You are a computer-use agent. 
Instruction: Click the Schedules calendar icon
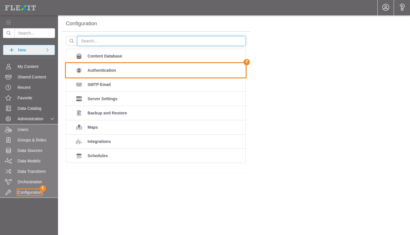coord(79,156)
